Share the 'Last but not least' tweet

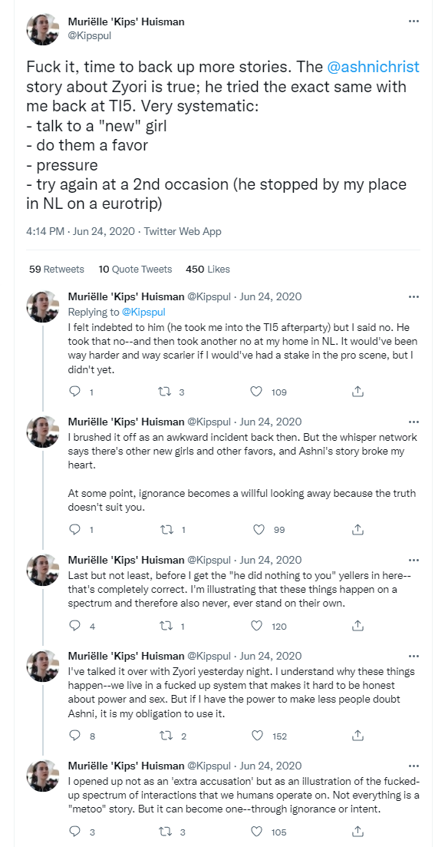coord(357,626)
